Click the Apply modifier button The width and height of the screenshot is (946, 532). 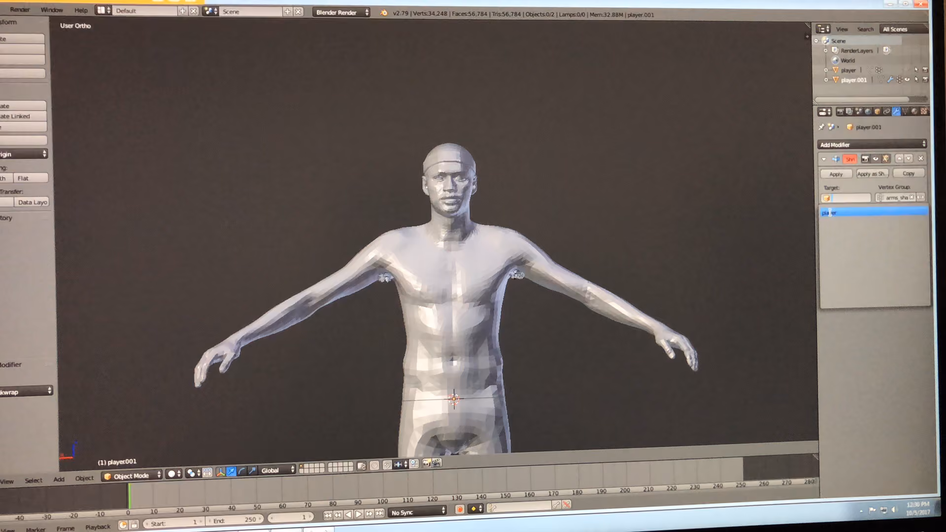(x=836, y=174)
